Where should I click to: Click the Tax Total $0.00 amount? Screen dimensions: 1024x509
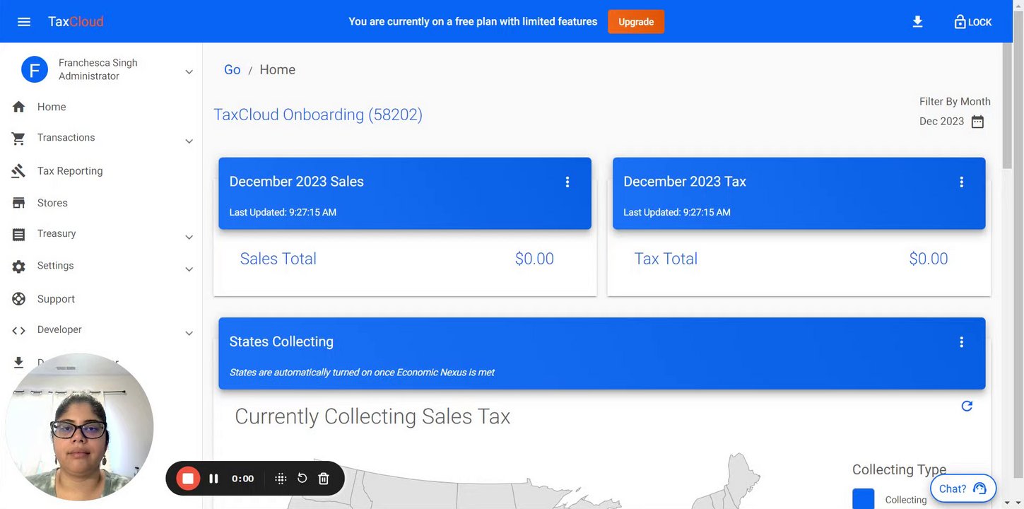pyautogui.click(x=929, y=259)
